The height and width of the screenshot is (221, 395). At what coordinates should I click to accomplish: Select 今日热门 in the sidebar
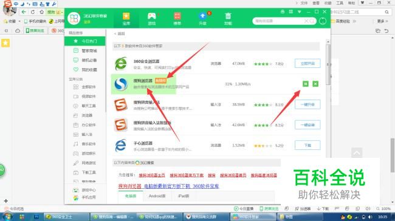[85, 41]
